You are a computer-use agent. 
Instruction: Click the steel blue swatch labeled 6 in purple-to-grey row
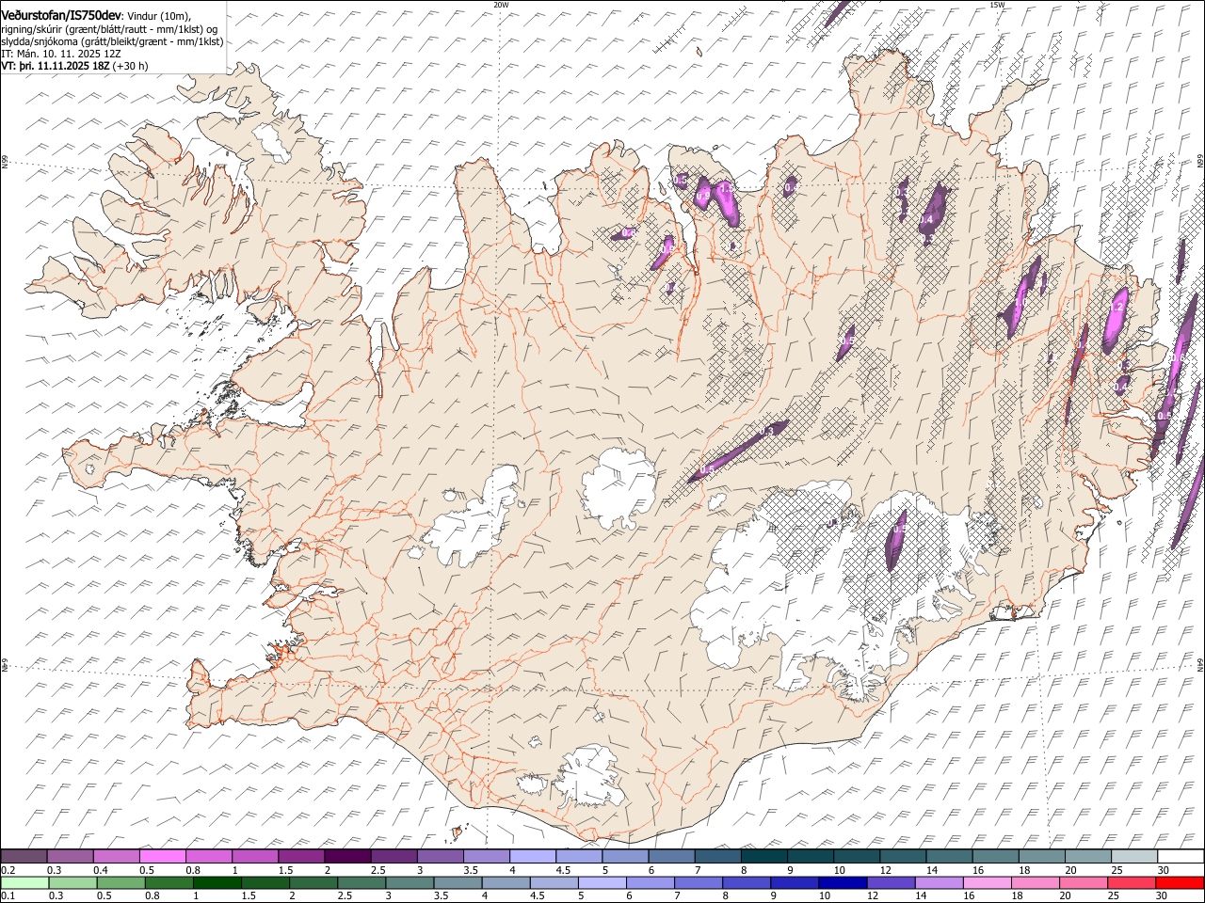coord(670,857)
